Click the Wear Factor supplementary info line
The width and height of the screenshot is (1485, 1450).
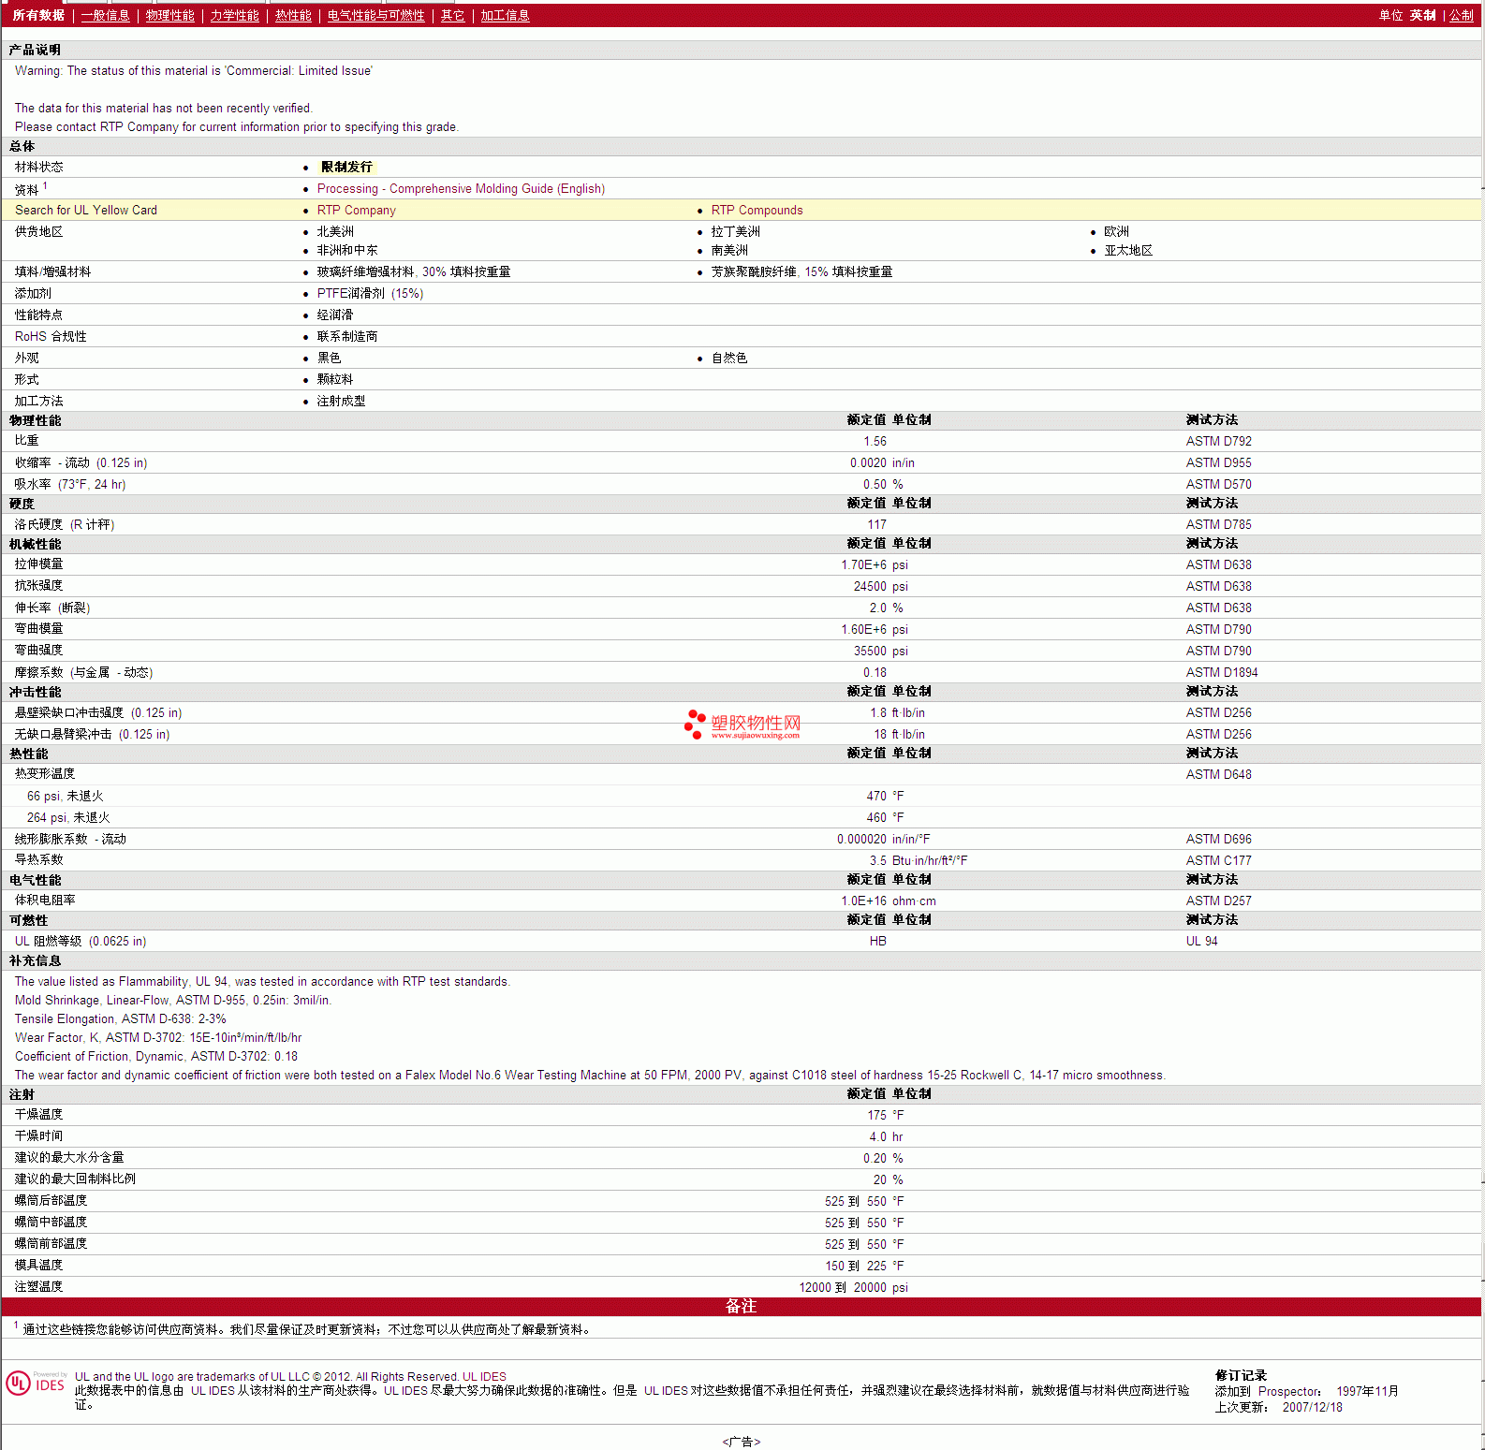click(158, 1037)
